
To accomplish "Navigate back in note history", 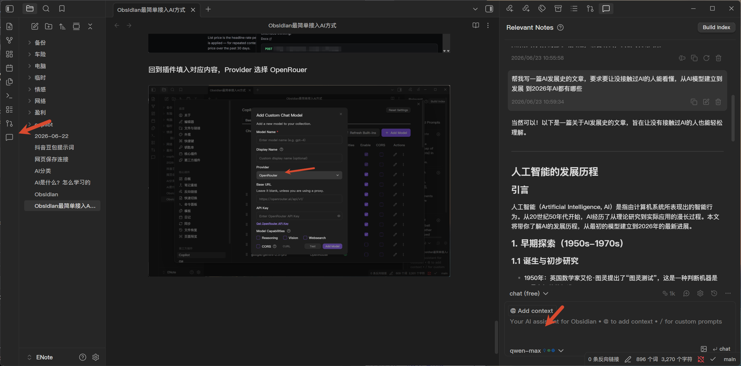I will [x=117, y=25].
